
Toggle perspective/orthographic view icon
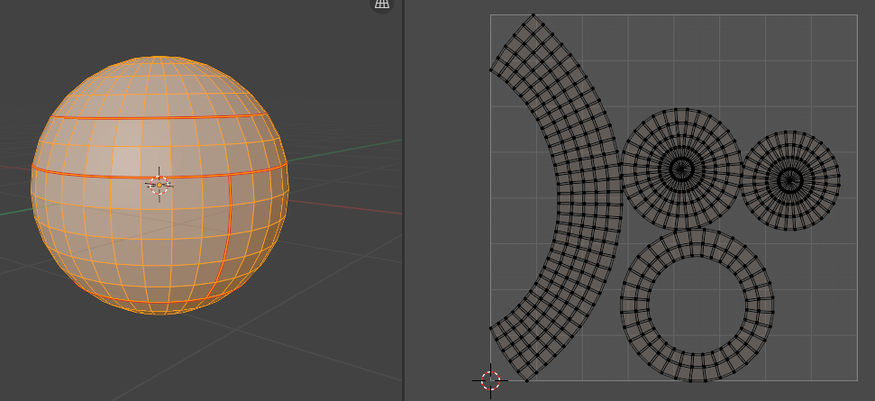tap(382, 4)
